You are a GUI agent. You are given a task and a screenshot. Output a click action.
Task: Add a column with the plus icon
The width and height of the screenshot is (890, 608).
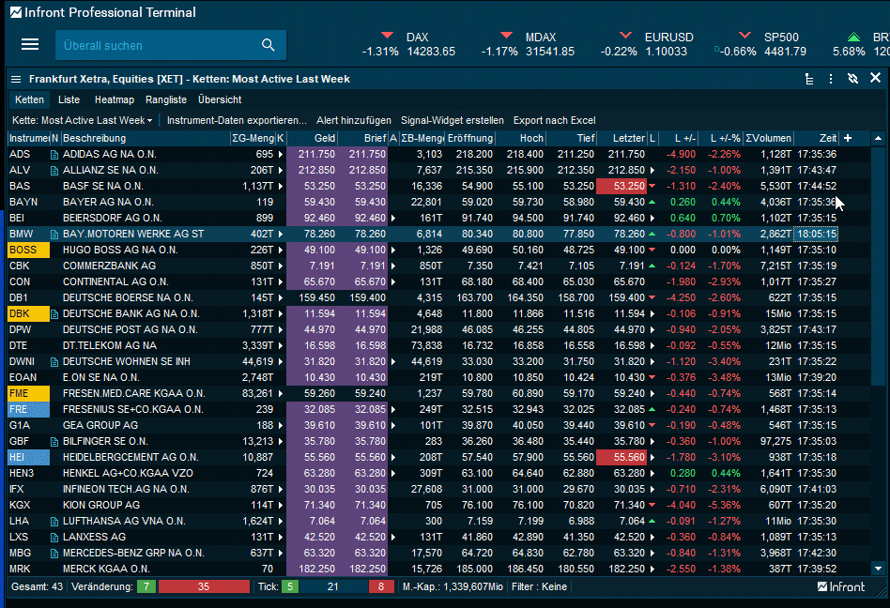(848, 138)
